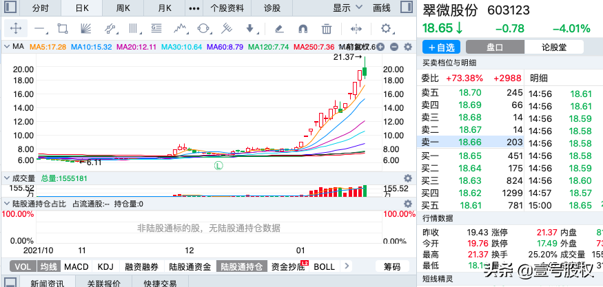This screenshot has height=287, width=603.
Task: Select the wave line drawing tool
Action: point(181,28)
